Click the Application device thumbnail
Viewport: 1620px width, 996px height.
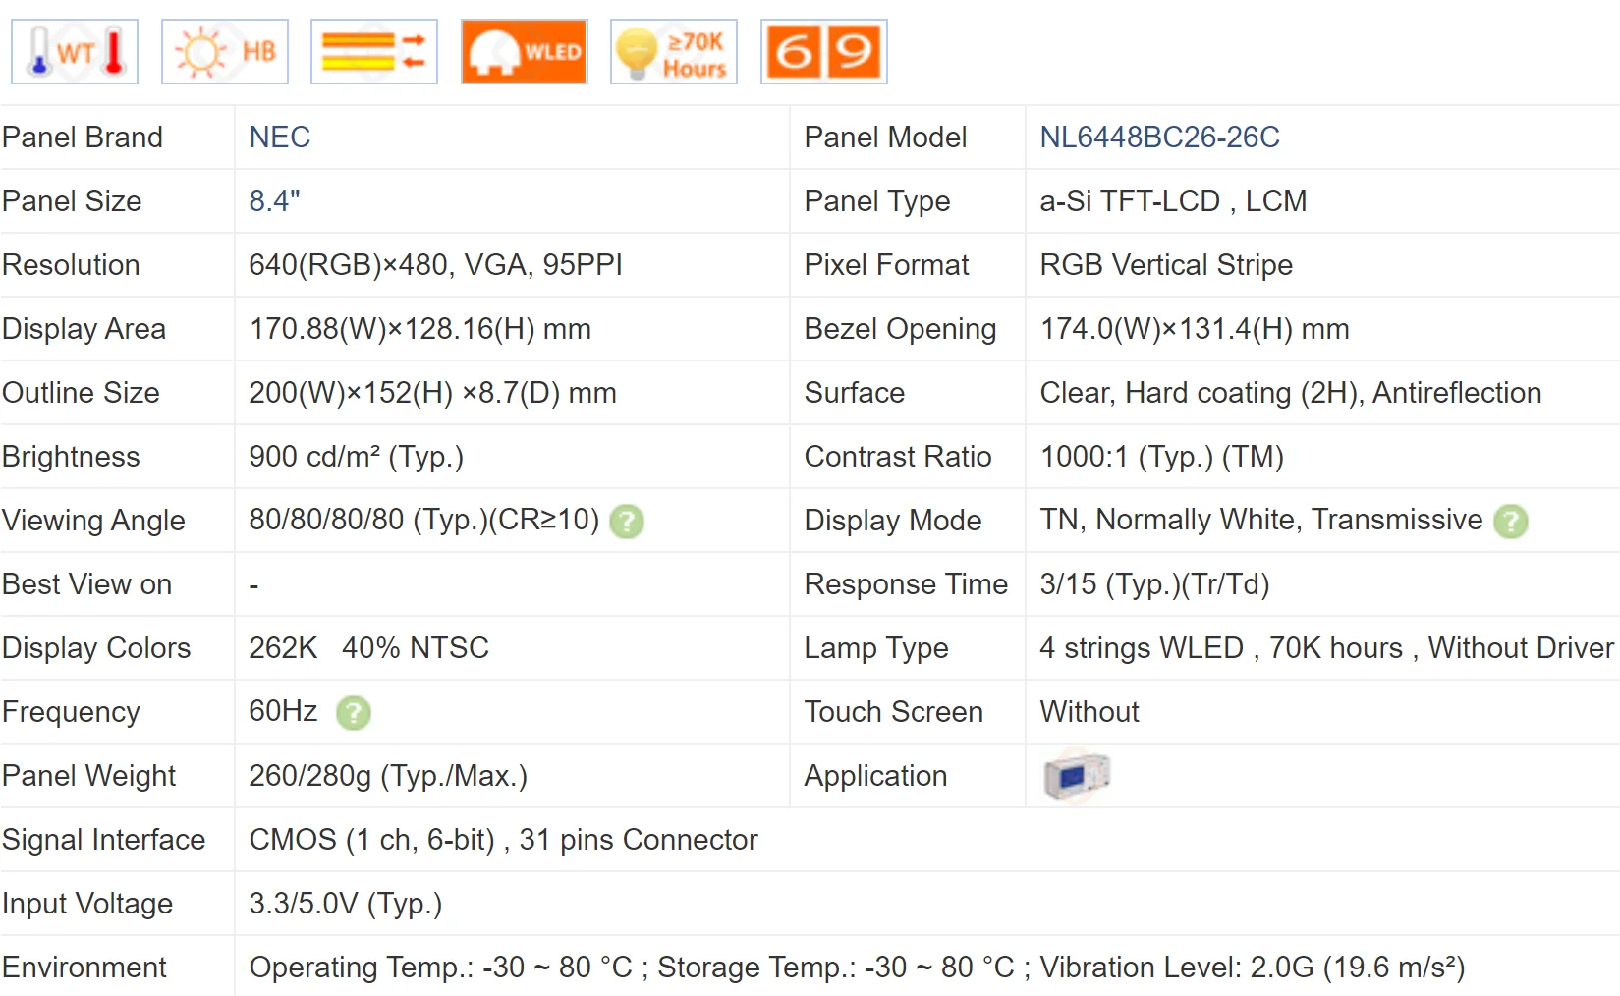point(1077,776)
